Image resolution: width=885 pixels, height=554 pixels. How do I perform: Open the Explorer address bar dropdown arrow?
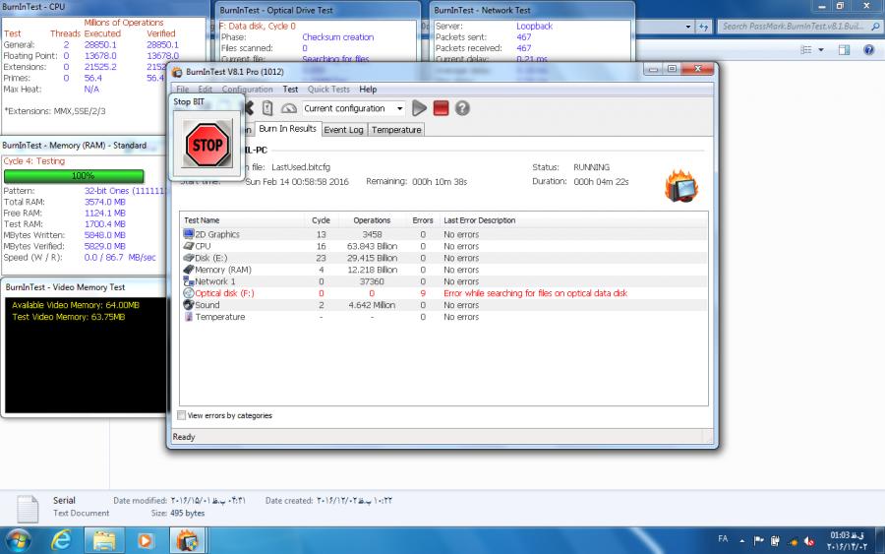tap(688, 27)
